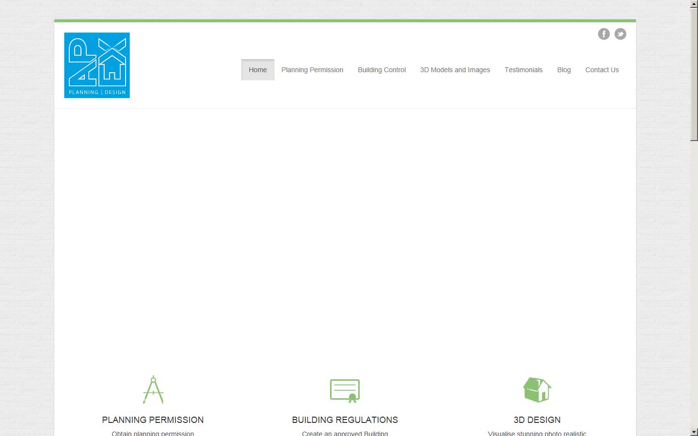Go to the Building Control menu item
This screenshot has height=436, width=698.
[x=381, y=70]
